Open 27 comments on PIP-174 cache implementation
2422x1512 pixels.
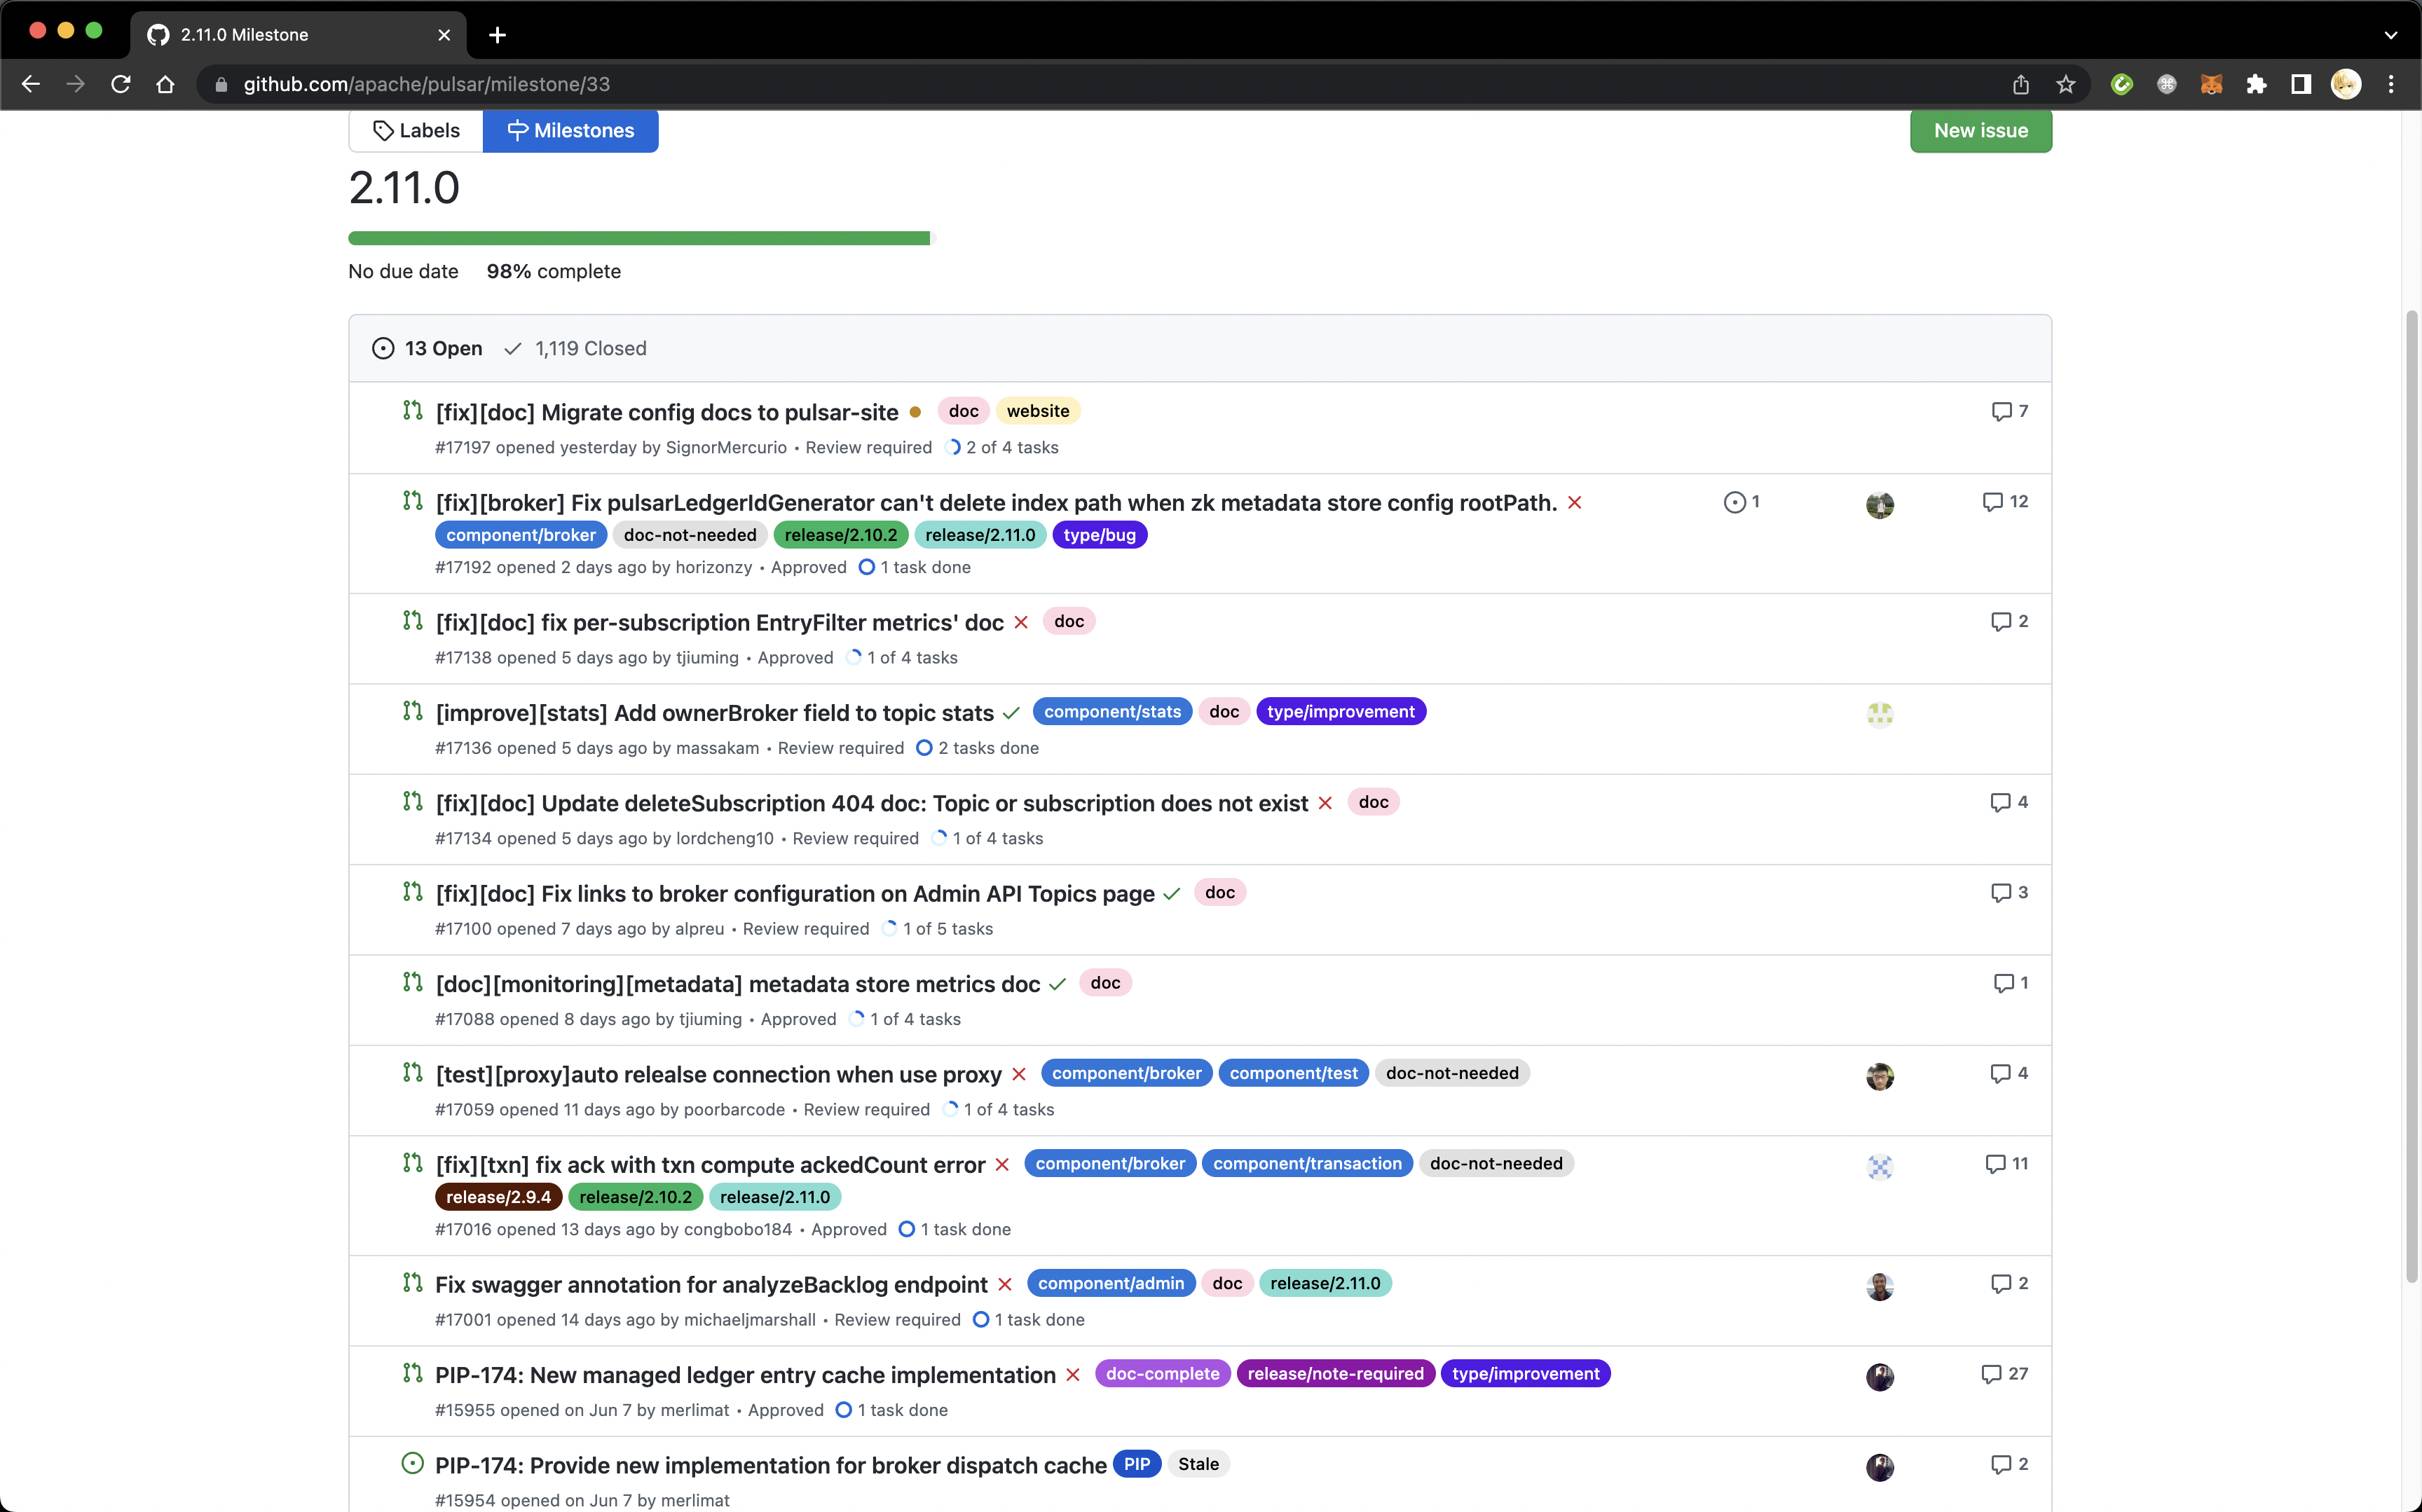click(x=2005, y=1374)
